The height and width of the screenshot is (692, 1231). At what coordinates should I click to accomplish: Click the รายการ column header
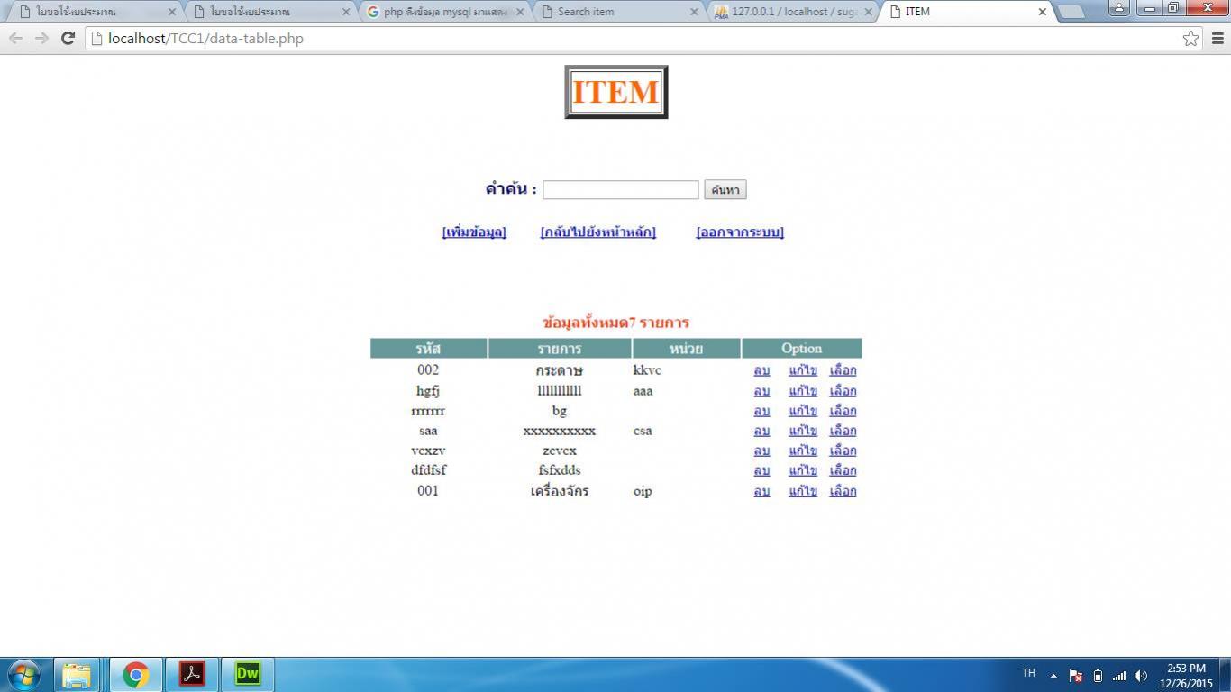coord(560,349)
